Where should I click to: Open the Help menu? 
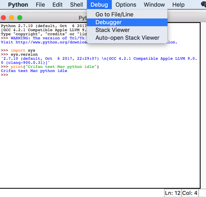pyautogui.click(x=179, y=4)
